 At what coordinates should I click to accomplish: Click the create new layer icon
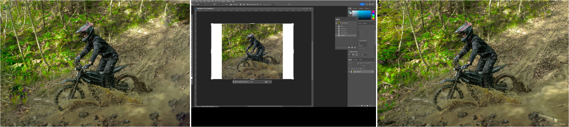click(x=370, y=105)
